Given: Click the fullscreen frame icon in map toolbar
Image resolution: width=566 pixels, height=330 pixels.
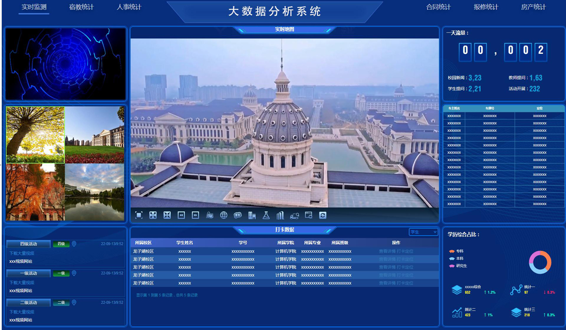Looking at the screenshot, I should click(139, 215).
